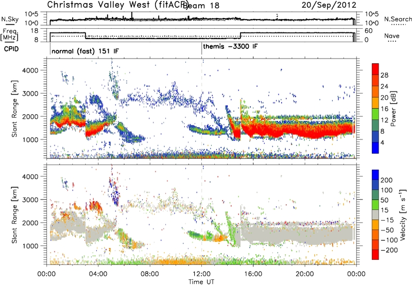The width and height of the screenshot is (412, 285).
Task: Click the '1000' range tick on the velocity panel
Action: (x=30, y=246)
